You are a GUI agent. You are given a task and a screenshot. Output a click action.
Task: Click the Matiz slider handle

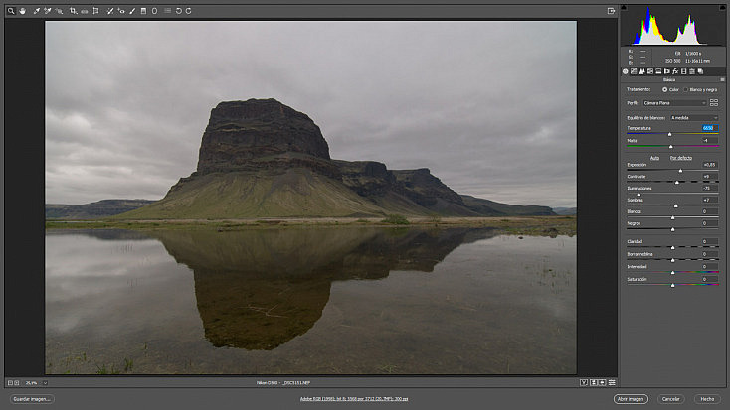(671, 147)
